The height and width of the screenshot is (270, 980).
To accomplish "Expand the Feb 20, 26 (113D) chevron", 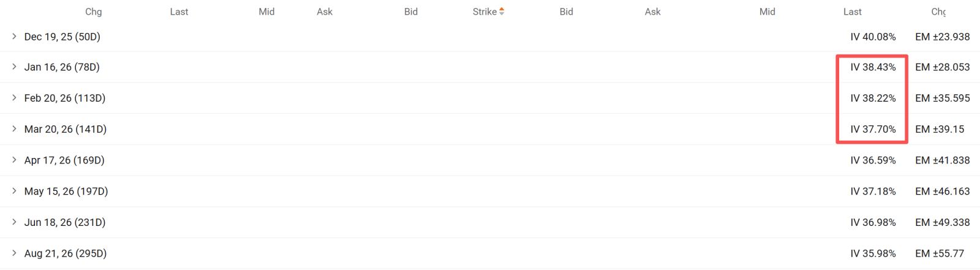I will pyautogui.click(x=14, y=98).
